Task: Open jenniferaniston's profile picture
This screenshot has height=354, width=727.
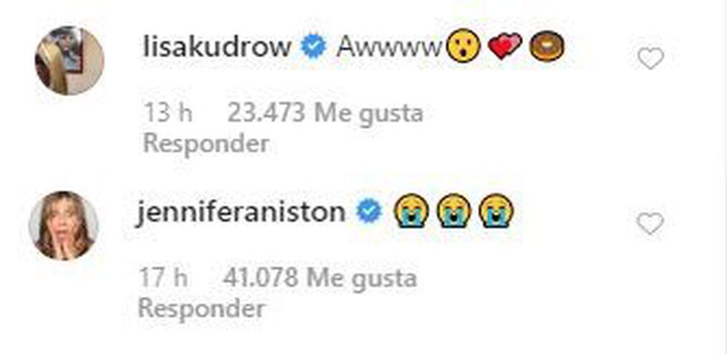Action: (x=64, y=225)
